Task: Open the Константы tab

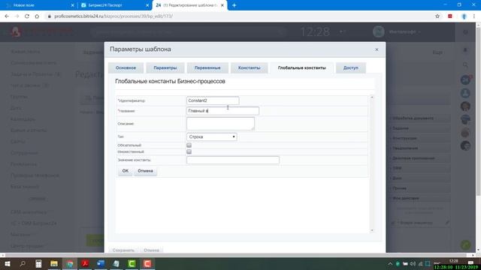Action: click(x=249, y=67)
